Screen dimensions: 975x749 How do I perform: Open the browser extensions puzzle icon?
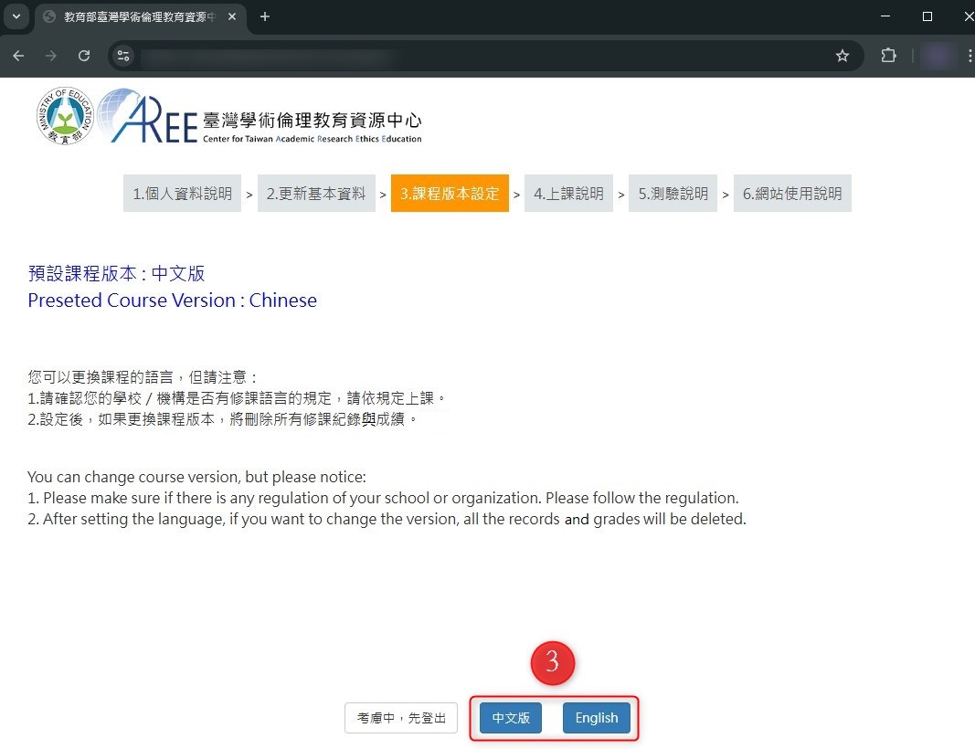(x=888, y=56)
